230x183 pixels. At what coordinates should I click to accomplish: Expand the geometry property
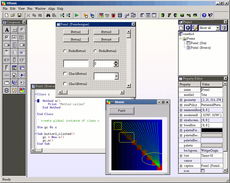(x=181, y=100)
